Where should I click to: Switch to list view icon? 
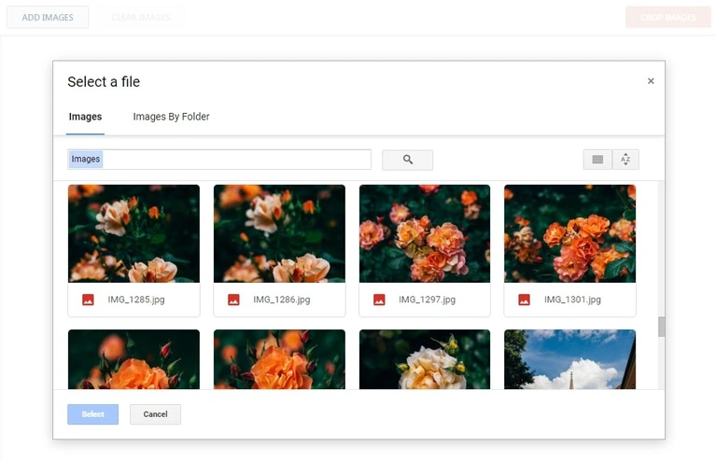tap(597, 160)
